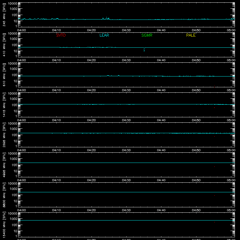Screen dimensions: 240x240
Task: Select the 410 MHz [SFU] axis label
Action: (4, 45)
